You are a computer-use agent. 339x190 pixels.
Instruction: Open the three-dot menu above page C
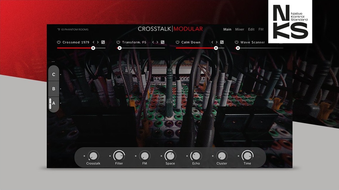(x=53, y=62)
